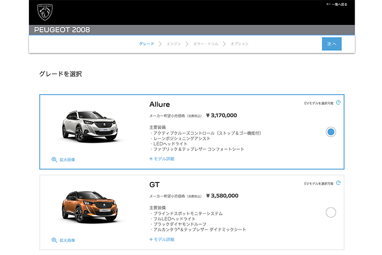Click the EV power icon on GT card
This screenshot has height=255, width=382.
click(338, 183)
